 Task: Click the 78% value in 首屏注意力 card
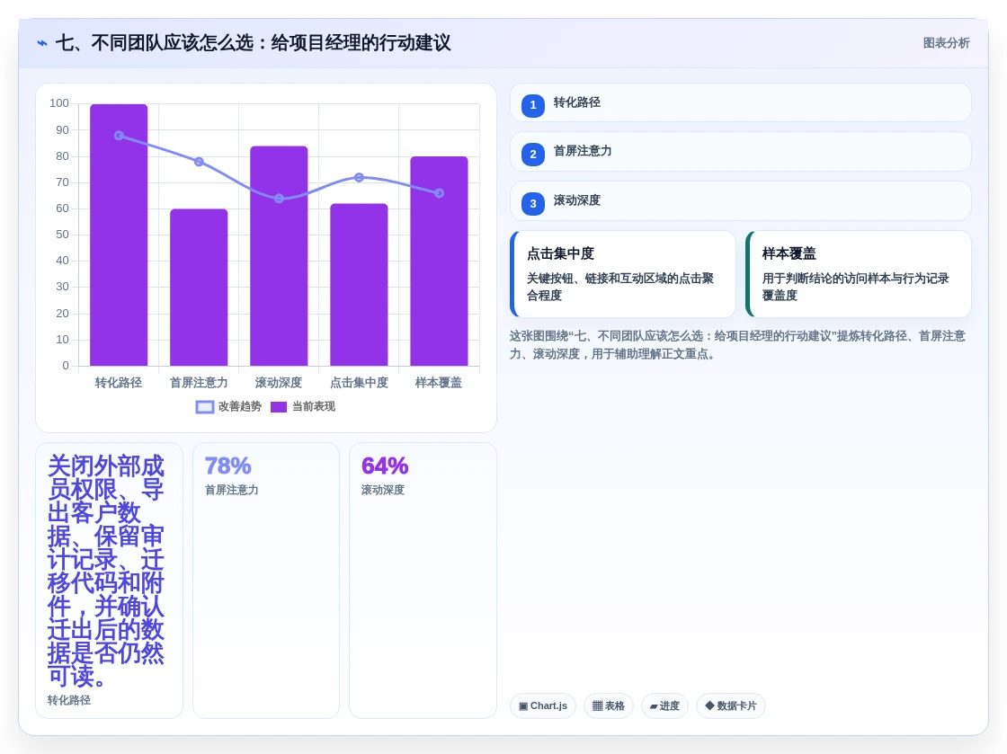(228, 466)
